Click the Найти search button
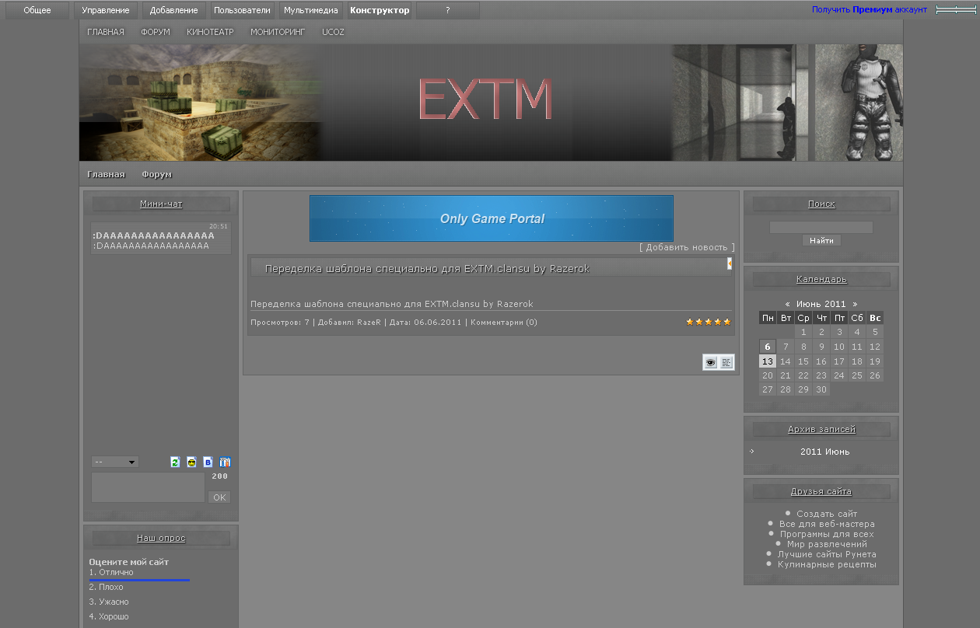This screenshot has height=628, width=980. pos(821,241)
